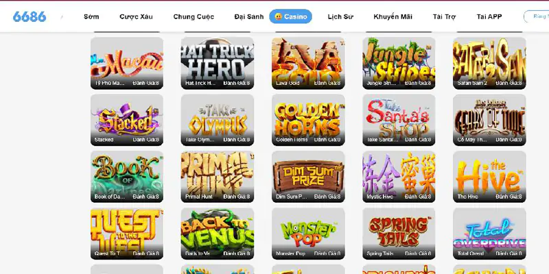Select the Cược Xâu menu item
The width and height of the screenshot is (549, 274).
[136, 16]
